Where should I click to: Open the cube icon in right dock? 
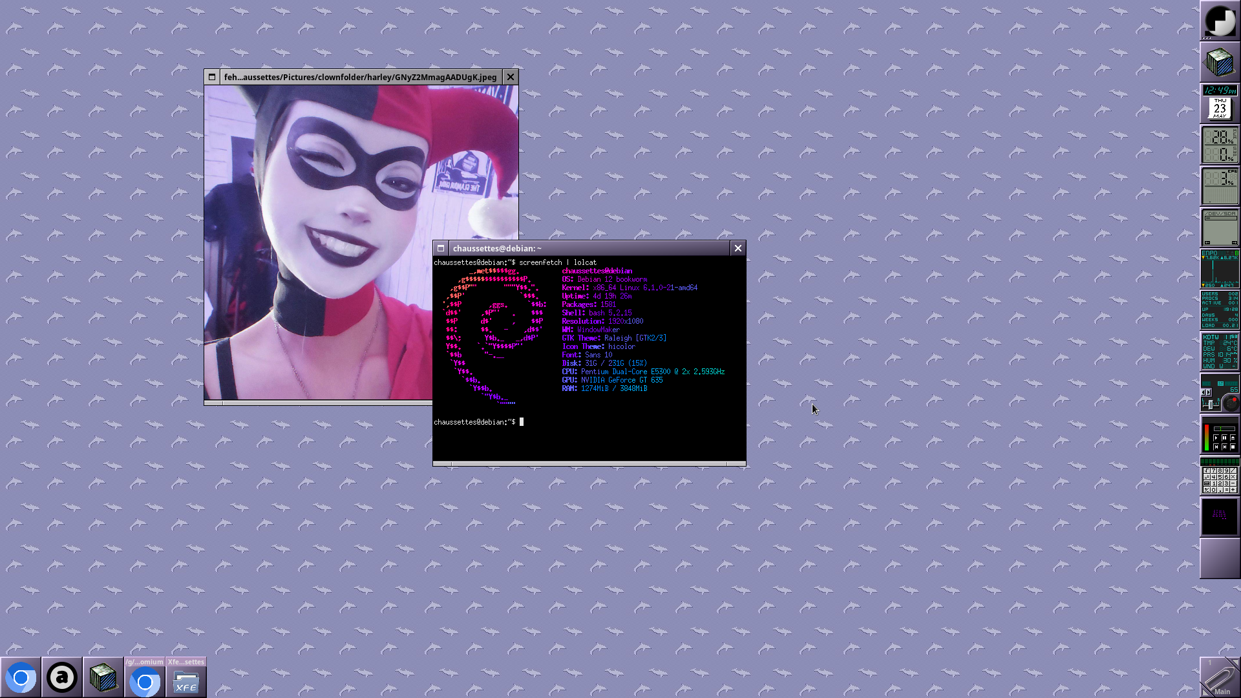click(1220, 62)
